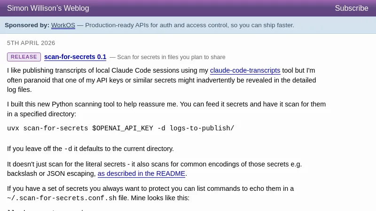This screenshot has width=376, height=211.
Task: Open the scan-for-secrets 0.1 release link
Action: (75, 57)
